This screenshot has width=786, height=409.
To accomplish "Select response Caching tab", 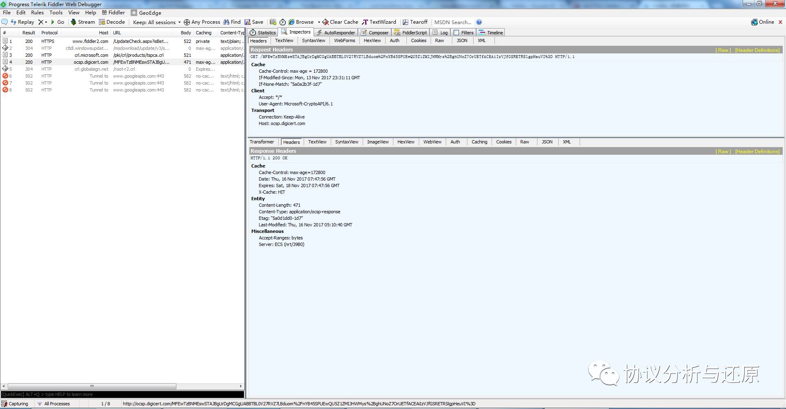I will [479, 142].
